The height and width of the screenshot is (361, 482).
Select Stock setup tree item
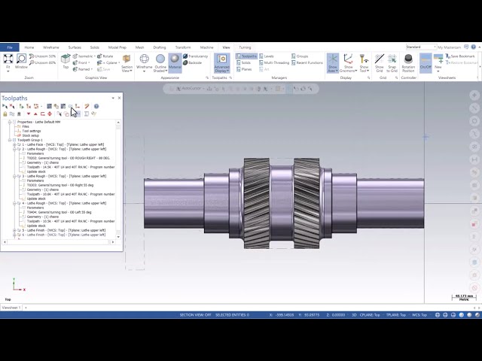(x=30, y=135)
